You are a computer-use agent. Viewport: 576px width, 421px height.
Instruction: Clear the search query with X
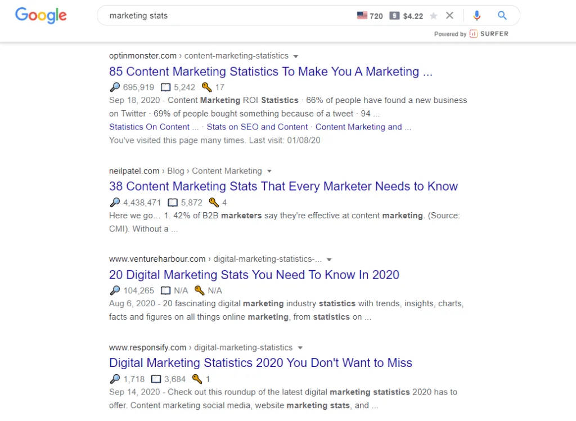click(x=449, y=15)
